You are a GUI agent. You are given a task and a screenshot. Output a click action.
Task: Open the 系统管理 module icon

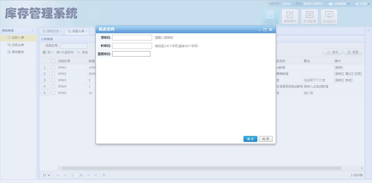click(x=309, y=17)
